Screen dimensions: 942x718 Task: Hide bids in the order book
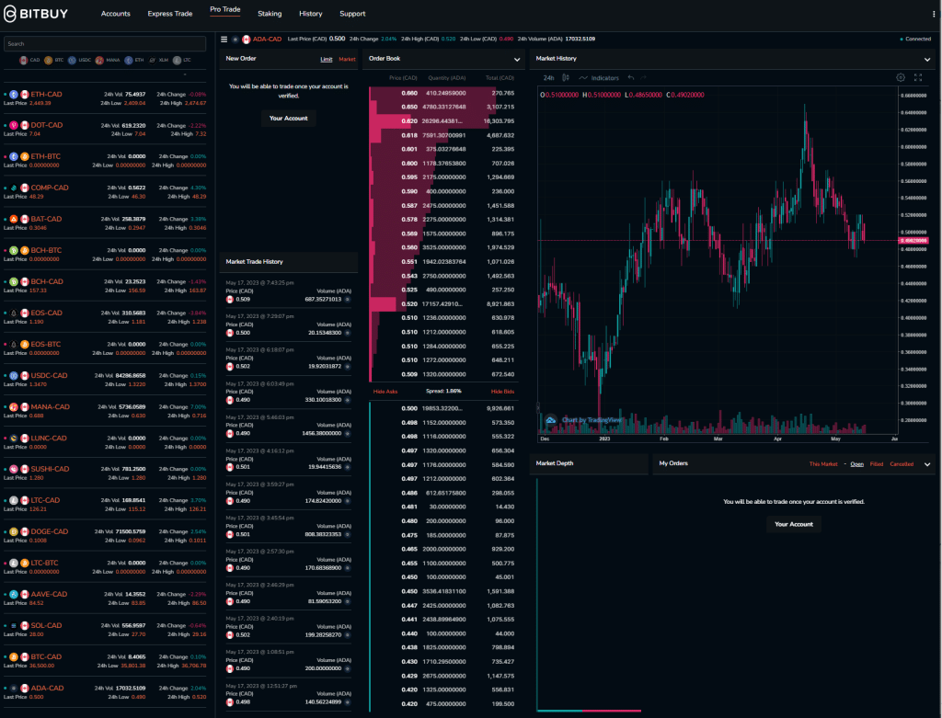(504, 391)
